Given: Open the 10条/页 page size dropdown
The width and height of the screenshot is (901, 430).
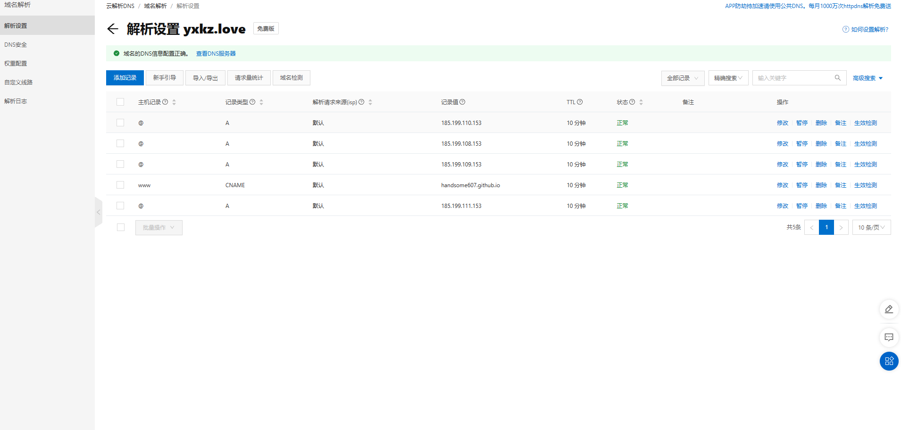Looking at the screenshot, I should pyautogui.click(x=871, y=227).
